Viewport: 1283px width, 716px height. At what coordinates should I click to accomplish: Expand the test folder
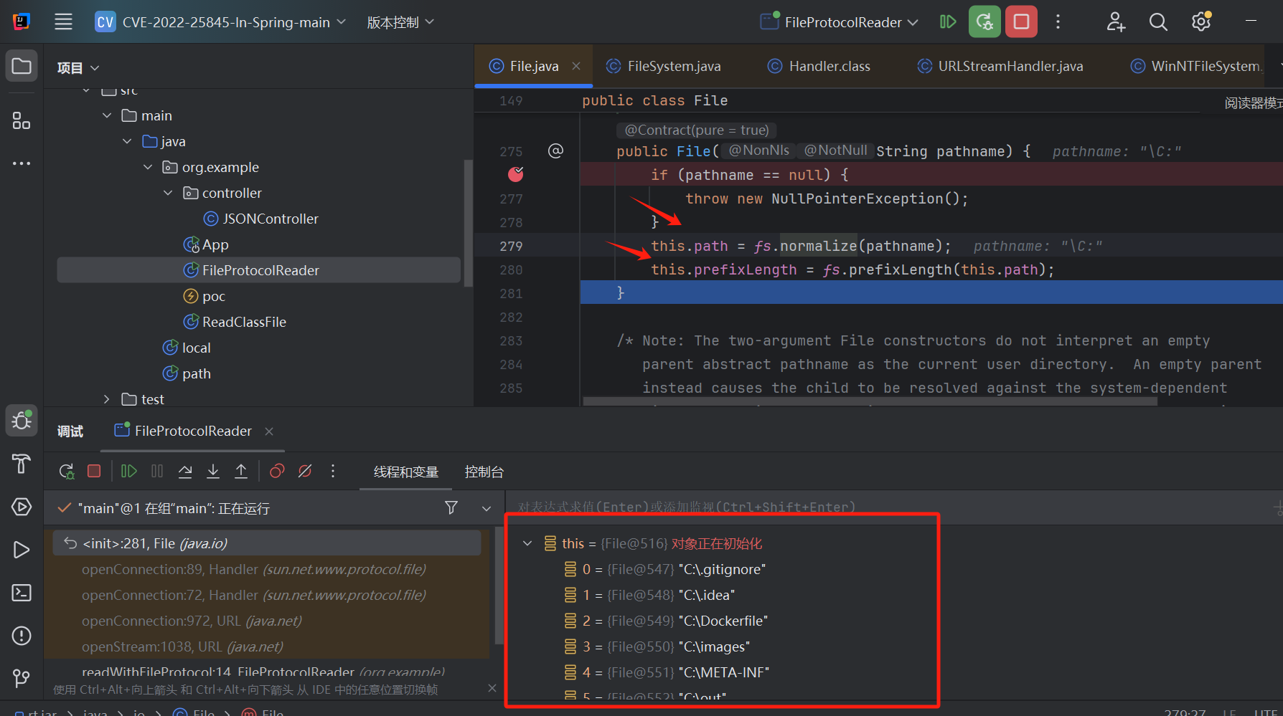[107, 399]
